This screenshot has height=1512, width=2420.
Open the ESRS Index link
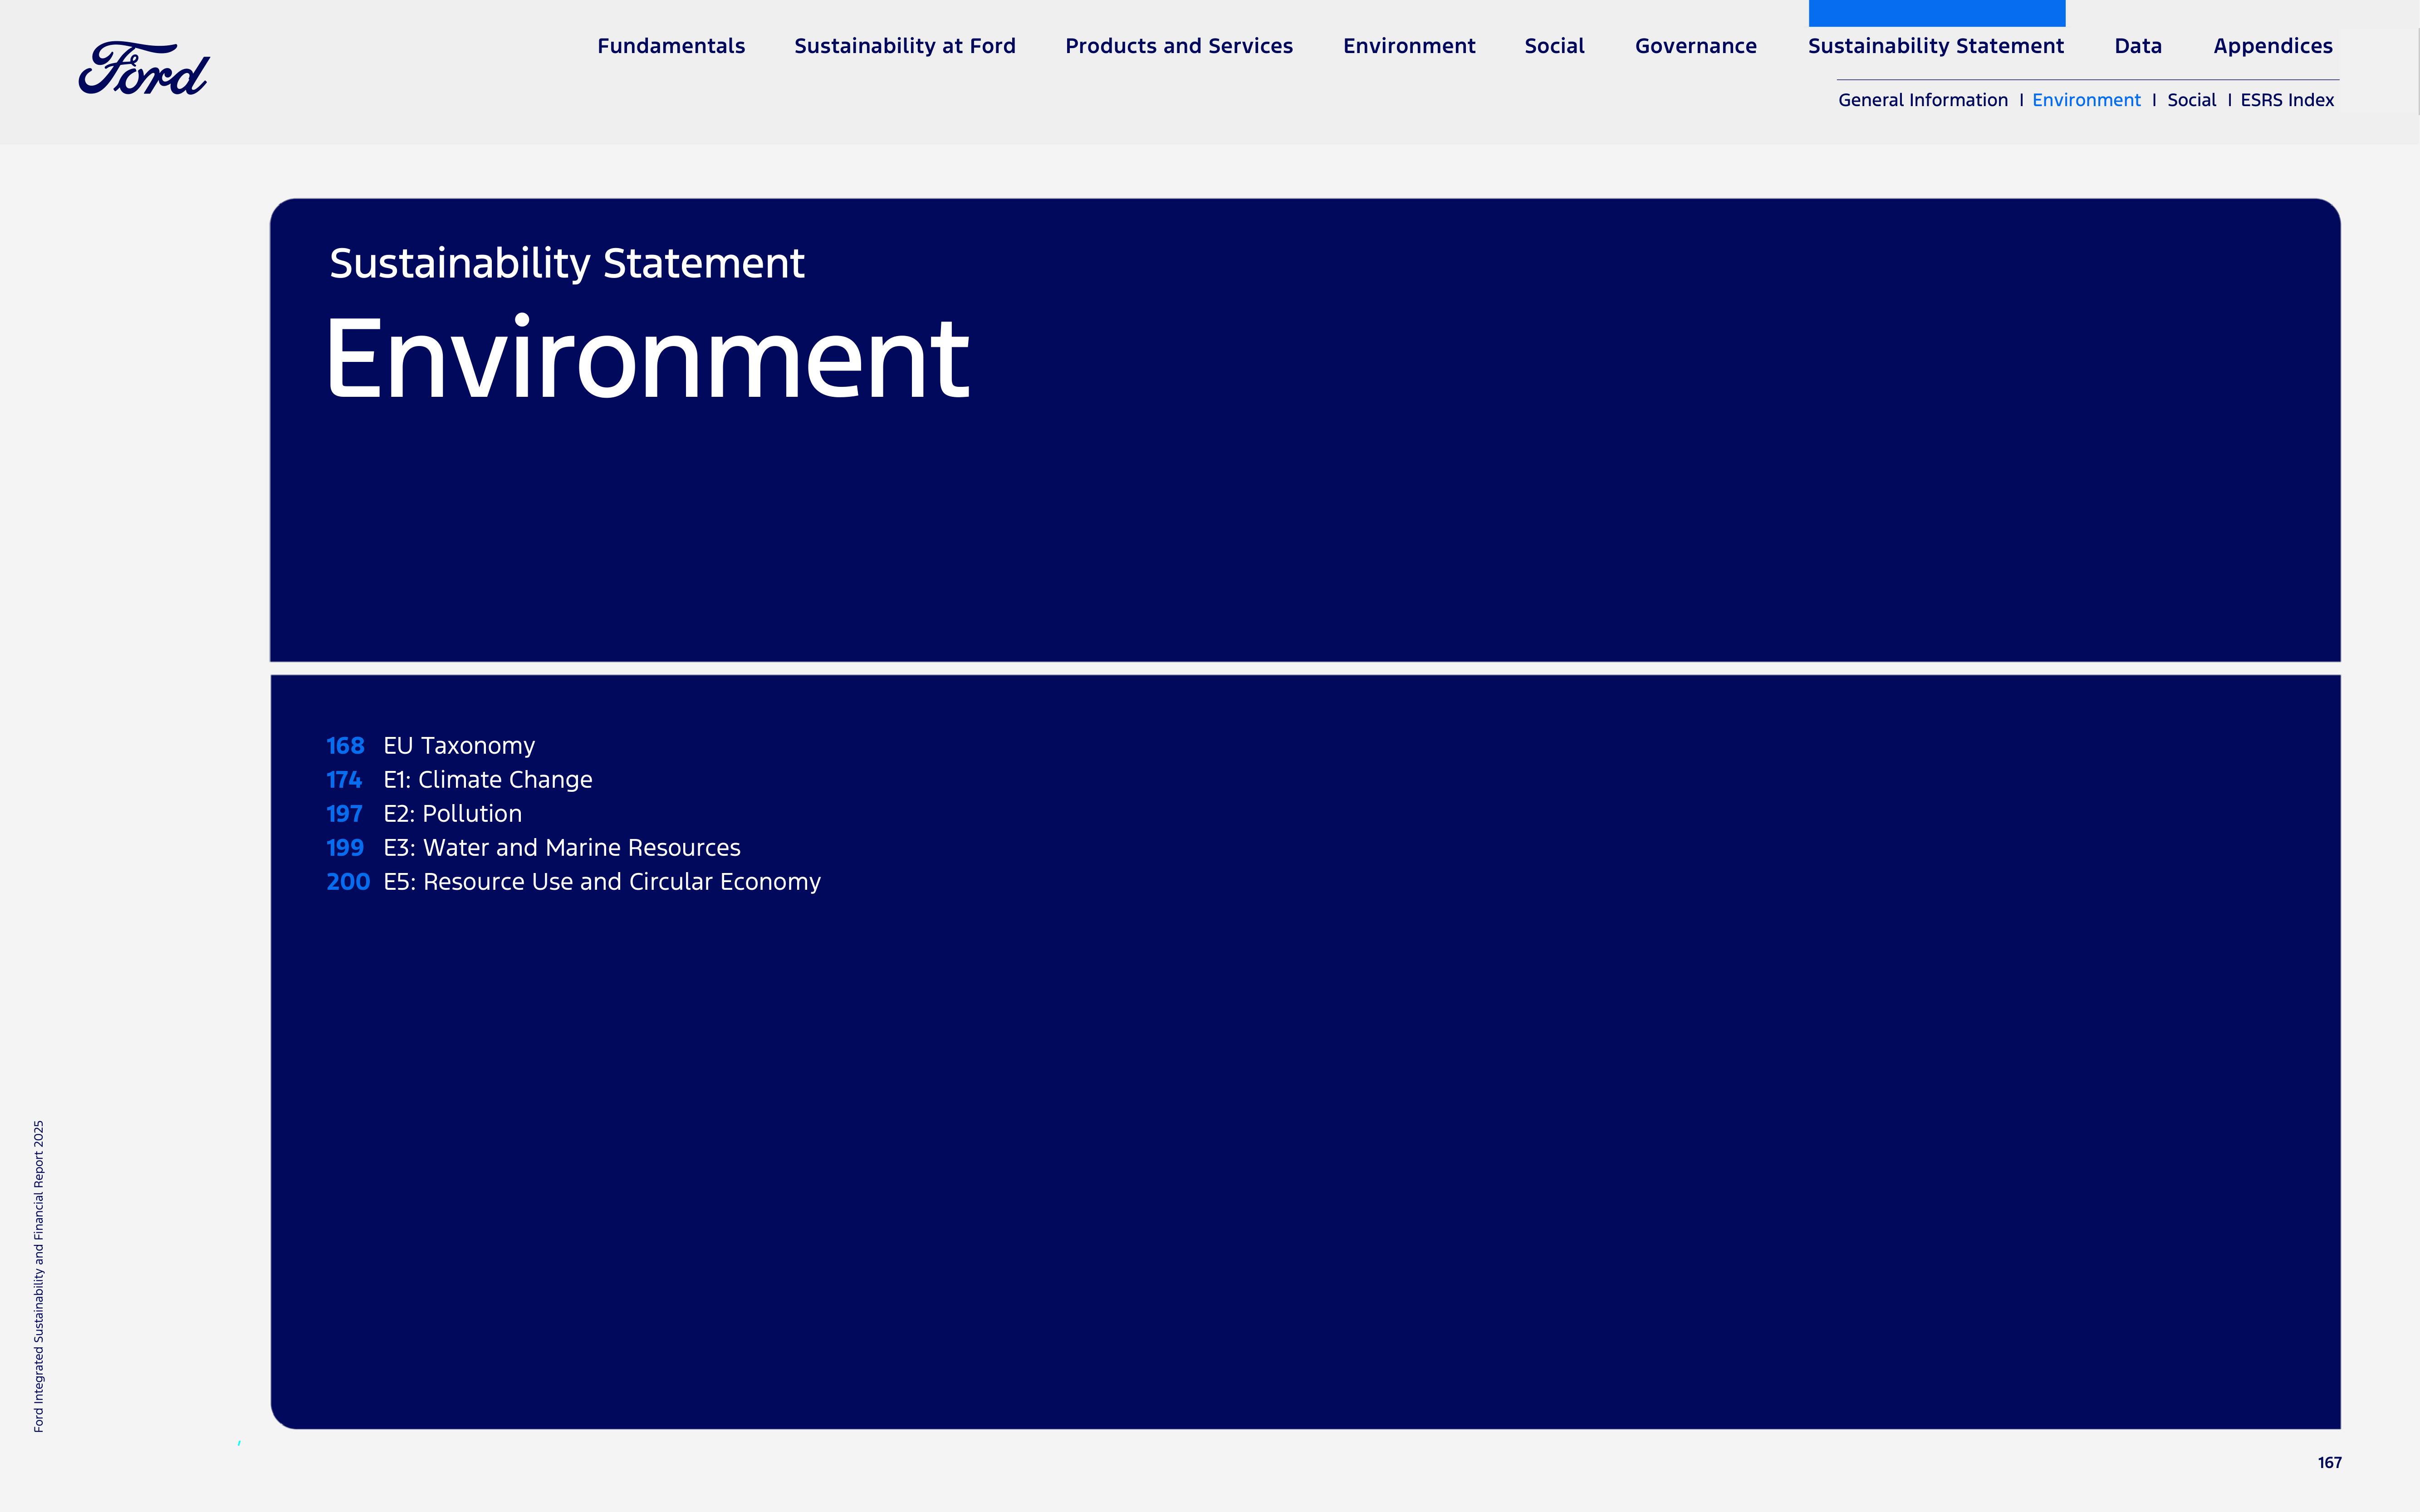coord(2286,100)
